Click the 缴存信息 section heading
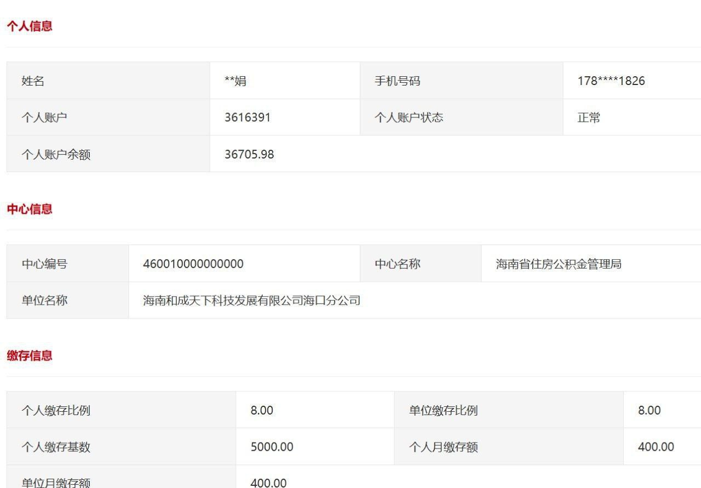Screen dimensions: 701x488 (30, 355)
